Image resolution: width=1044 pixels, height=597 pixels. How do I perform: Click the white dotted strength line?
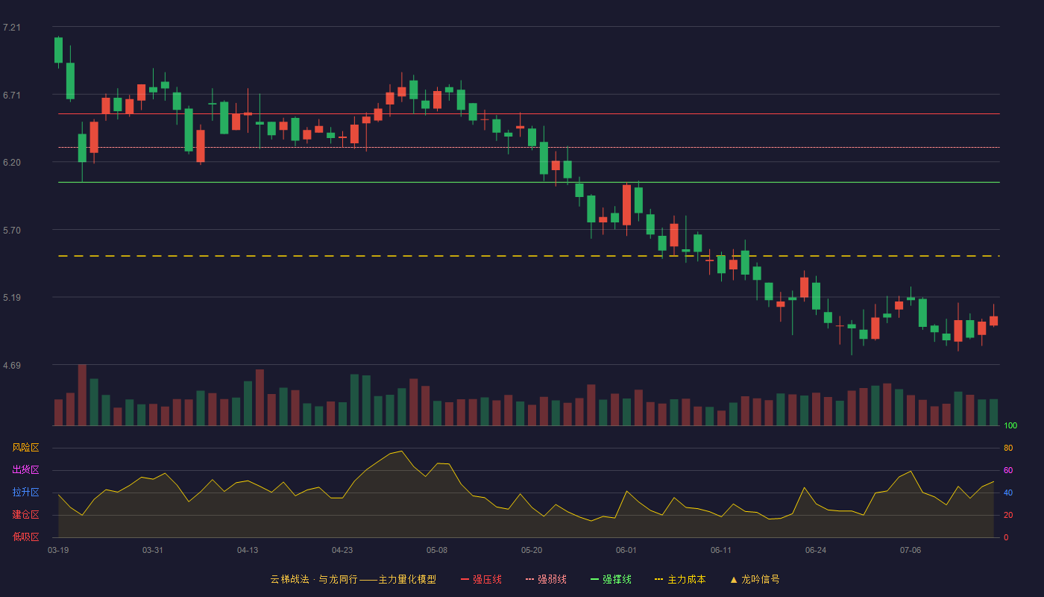[x=529, y=147]
